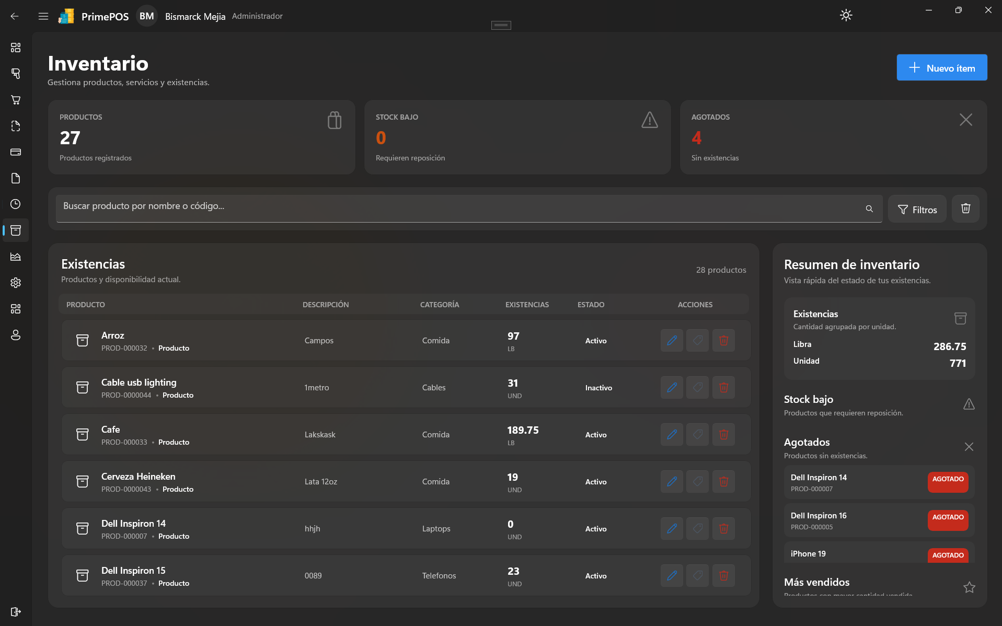Screen dimensions: 1002x626
Task: Open the paint roller sidebar icon
Action: pos(16,74)
